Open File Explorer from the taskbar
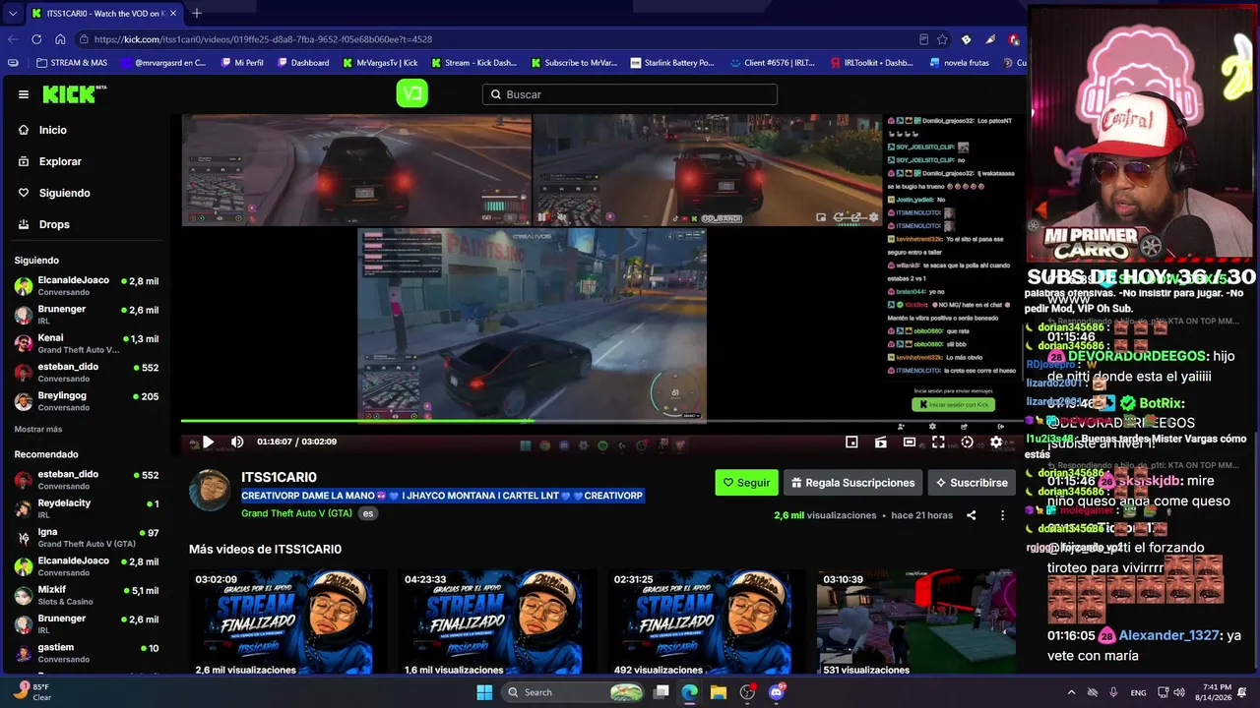Viewport: 1260px width, 708px height. point(719,692)
